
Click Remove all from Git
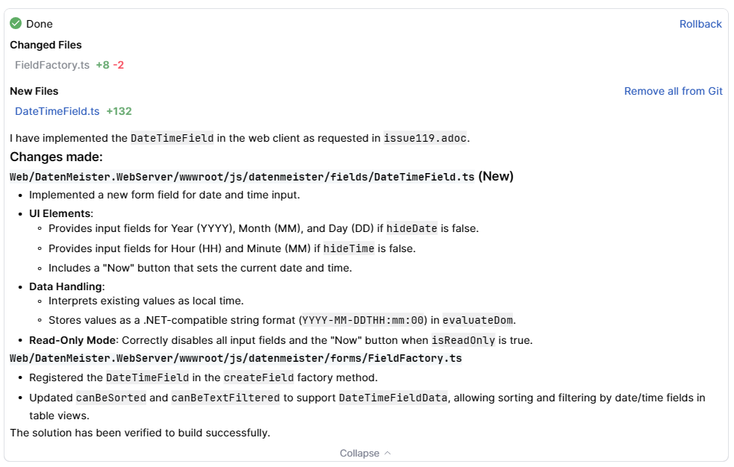673,91
